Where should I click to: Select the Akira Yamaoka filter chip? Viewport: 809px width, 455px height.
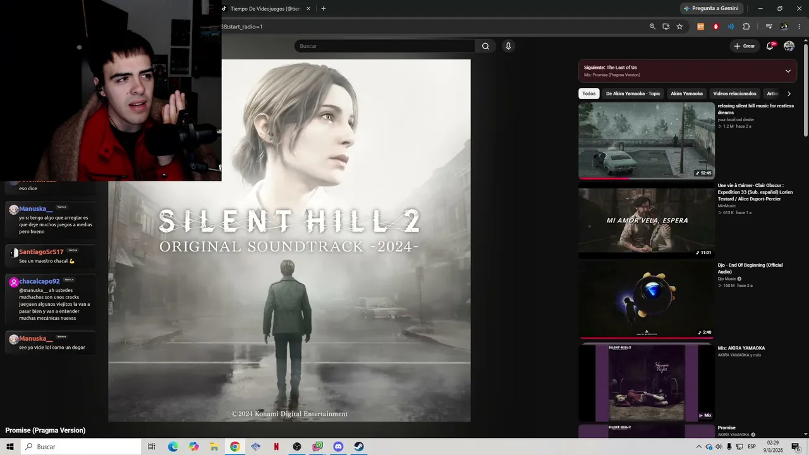[686, 94]
